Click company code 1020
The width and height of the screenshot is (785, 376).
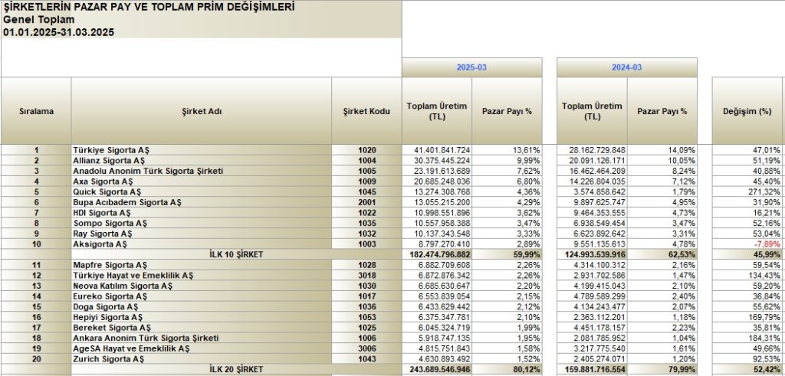coord(367,150)
